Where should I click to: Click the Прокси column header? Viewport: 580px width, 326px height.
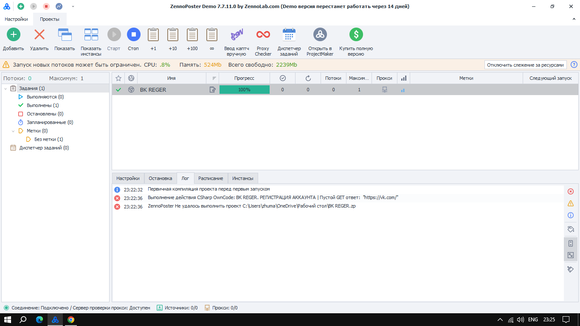pyautogui.click(x=384, y=78)
